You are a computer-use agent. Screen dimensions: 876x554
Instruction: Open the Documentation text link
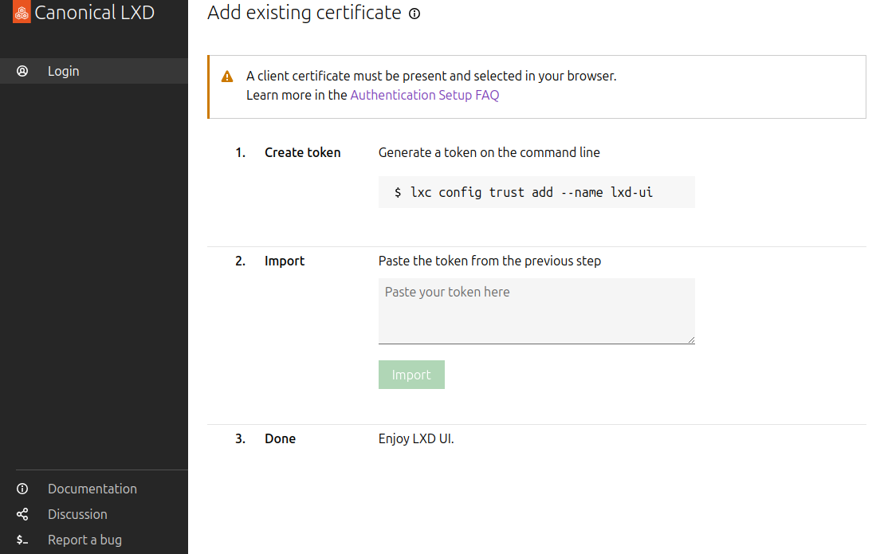[92, 489]
